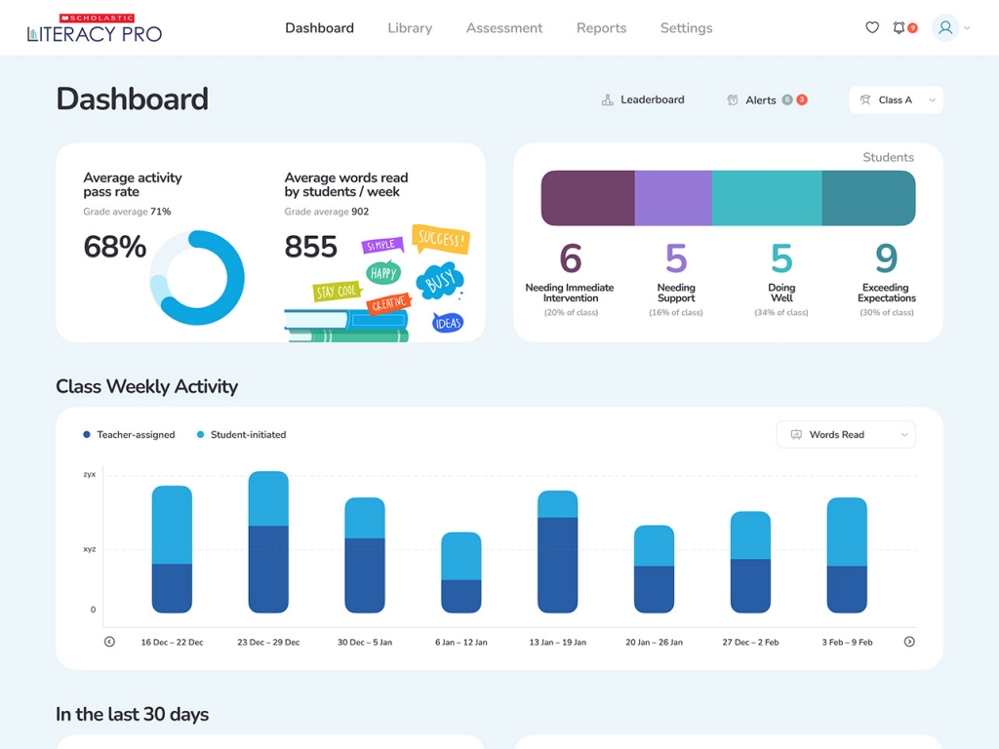Click the Alerts hand icon

point(733,99)
